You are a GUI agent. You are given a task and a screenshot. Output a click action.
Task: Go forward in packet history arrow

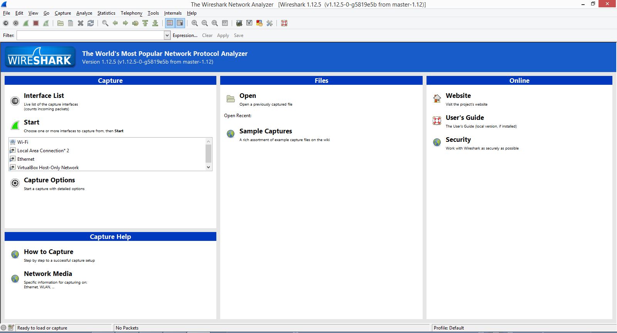click(x=125, y=23)
